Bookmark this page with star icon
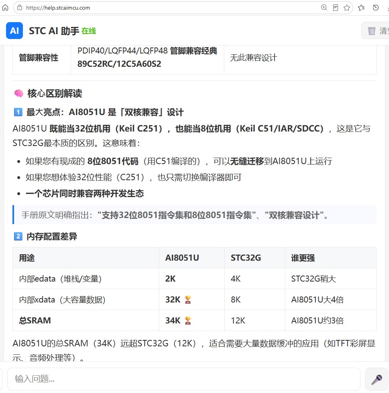 (347, 8)
